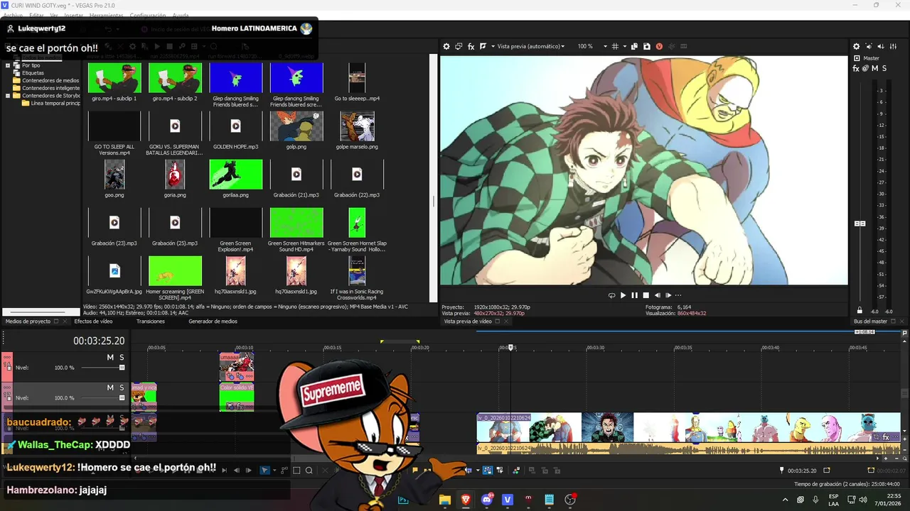Open more preview transport options ellipsis

coord(678,295)
